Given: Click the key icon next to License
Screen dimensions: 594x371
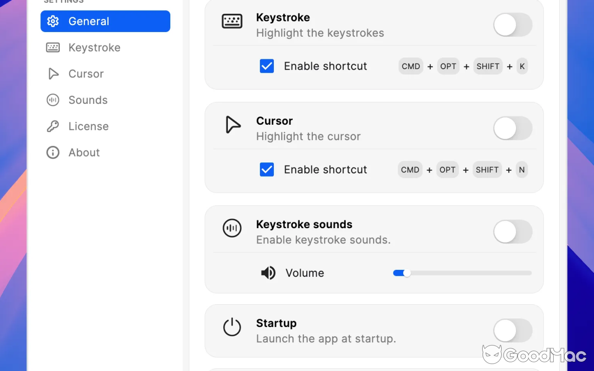Looking at the screenshot, I should (x=52, y=126).
